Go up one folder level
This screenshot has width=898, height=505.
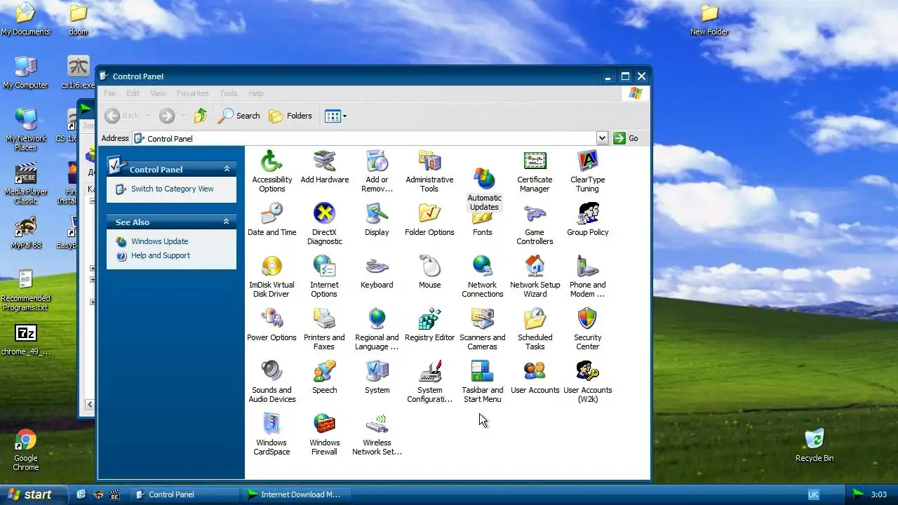click(201, 116)
